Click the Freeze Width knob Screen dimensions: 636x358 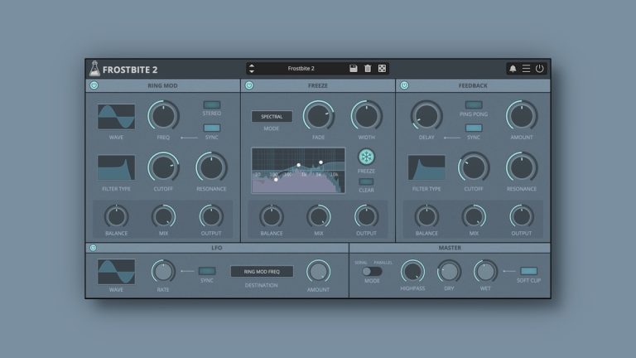point(366,116)
